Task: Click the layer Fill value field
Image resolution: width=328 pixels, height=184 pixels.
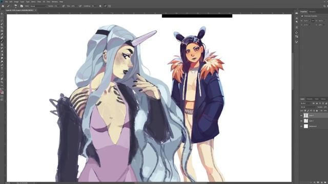Action: pos(325,111)
